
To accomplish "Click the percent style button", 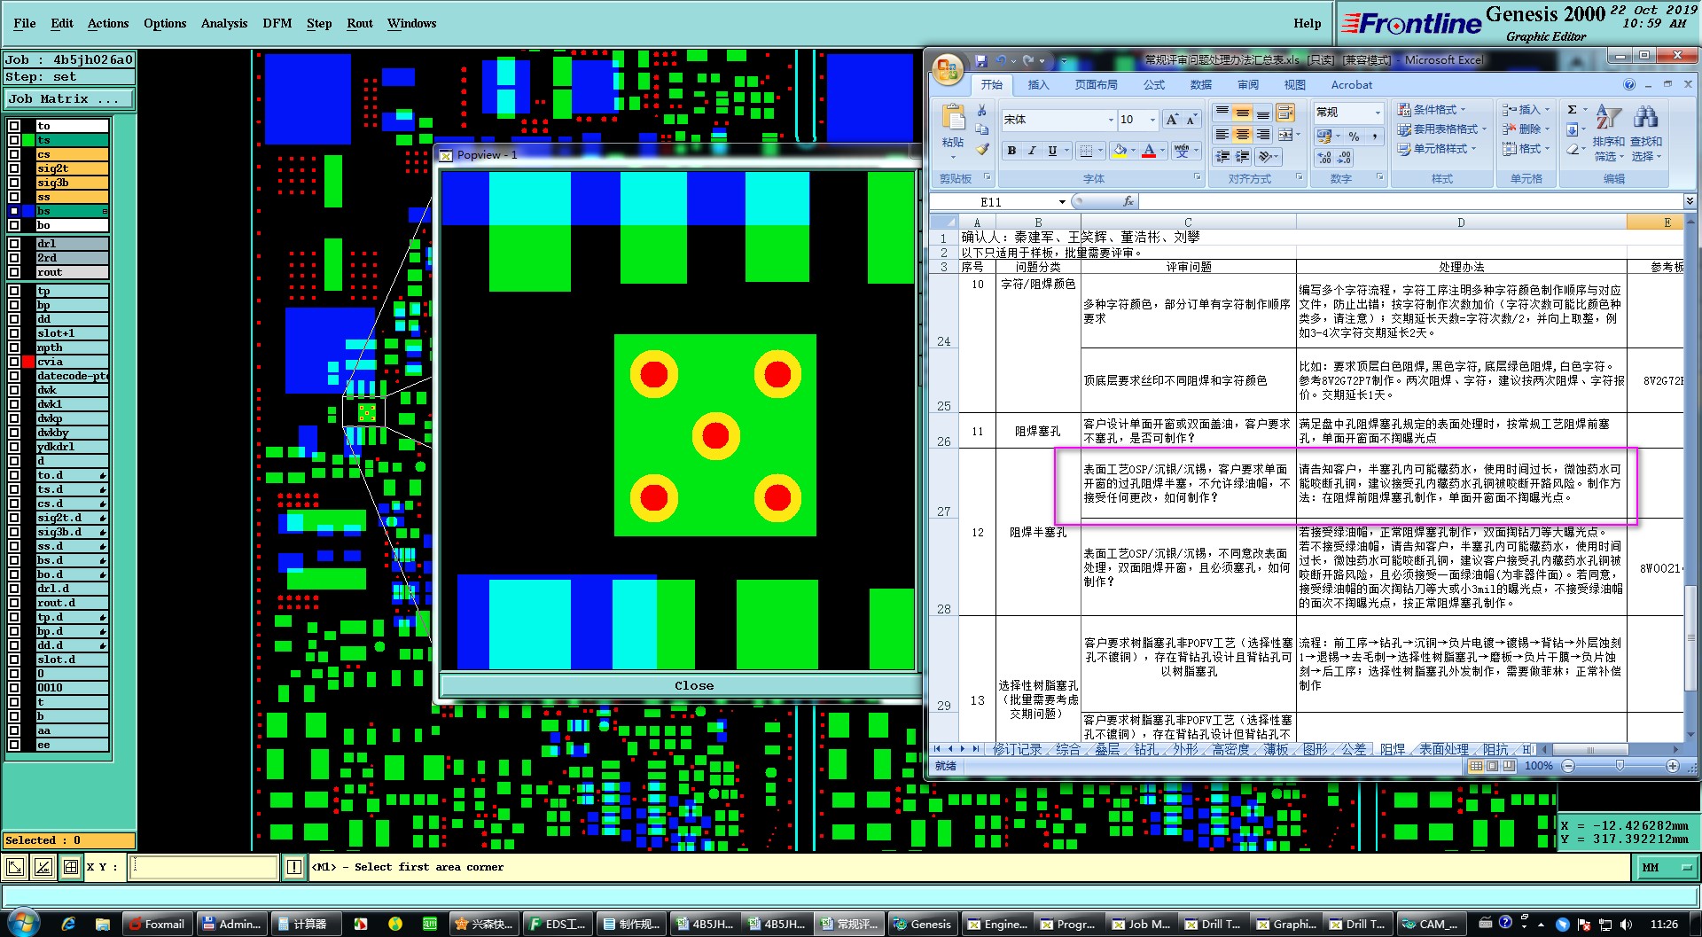I will [1354, 137].
